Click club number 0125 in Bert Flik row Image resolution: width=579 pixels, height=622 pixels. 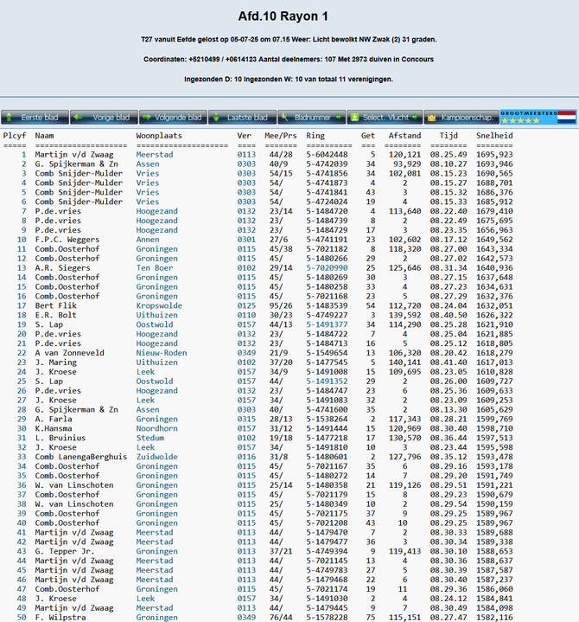[246, 306]
